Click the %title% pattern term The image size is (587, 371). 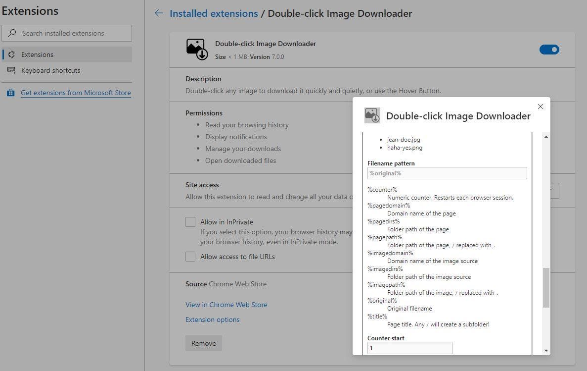click(377, 316)
